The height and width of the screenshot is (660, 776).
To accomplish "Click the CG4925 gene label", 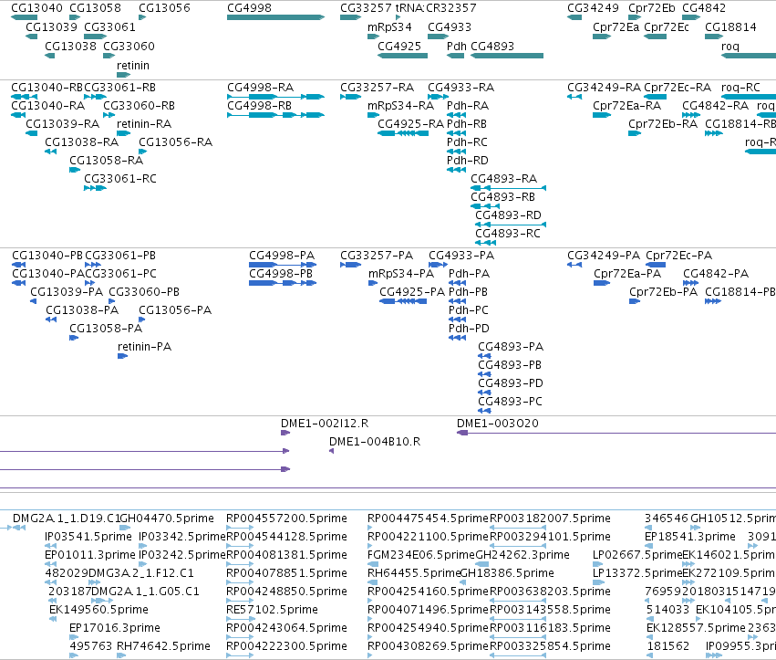I will point(398,46).
